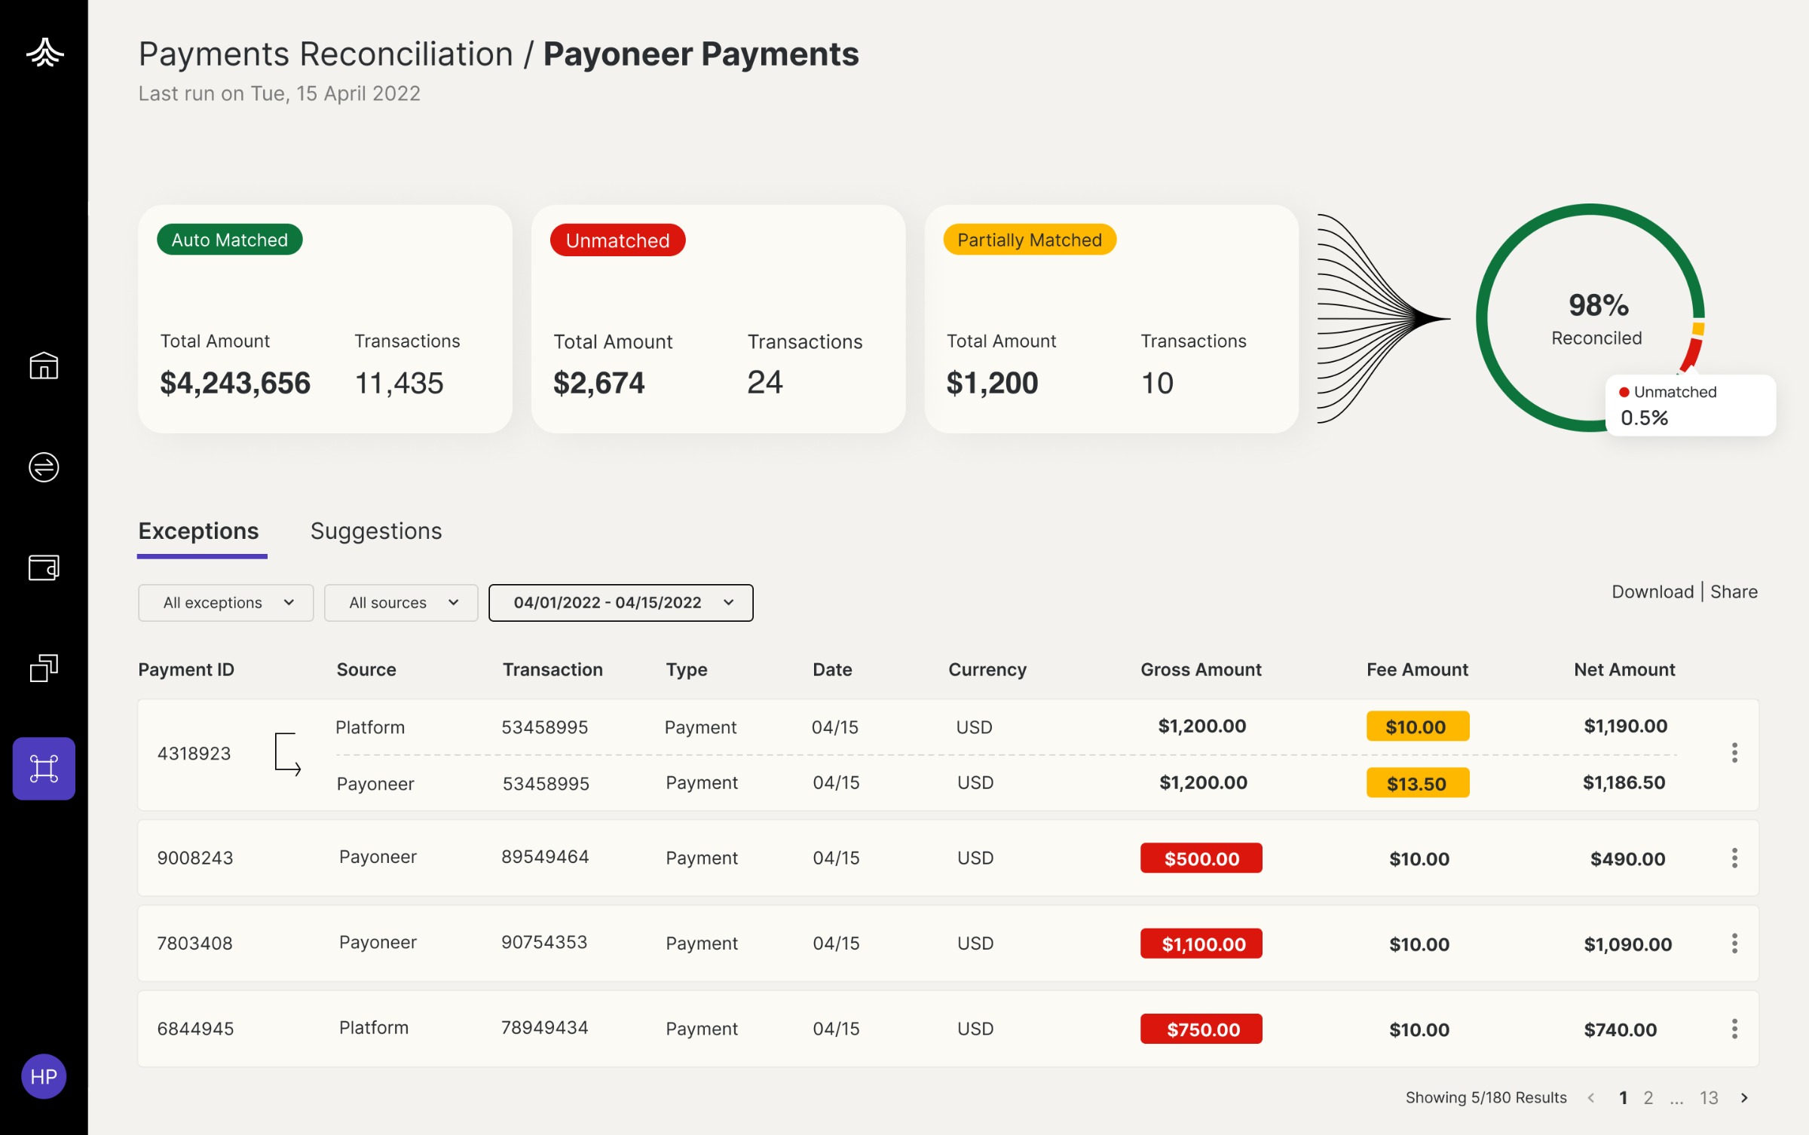Image resolution: width=1809 pixels, height=1135 pixels.
Task: Click Auto Matched total $4,243,656
Action: 235,383
